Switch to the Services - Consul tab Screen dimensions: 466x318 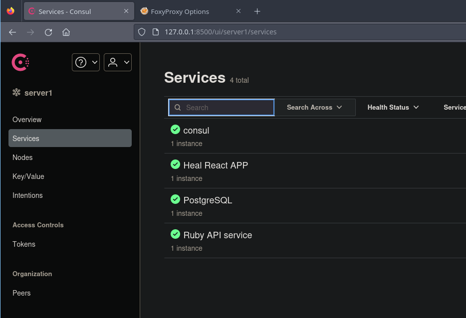pyautogui.click(x=79, y=11)
